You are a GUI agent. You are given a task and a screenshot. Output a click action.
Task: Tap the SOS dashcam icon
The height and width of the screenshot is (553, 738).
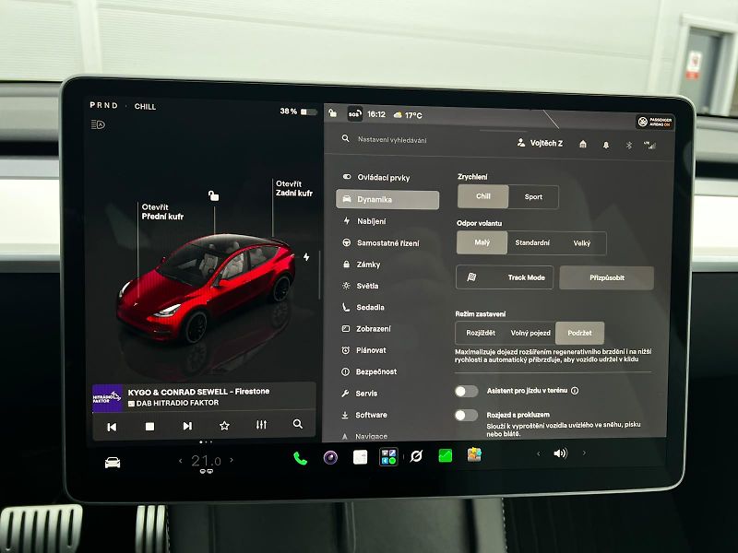click(x=354, y=113)
